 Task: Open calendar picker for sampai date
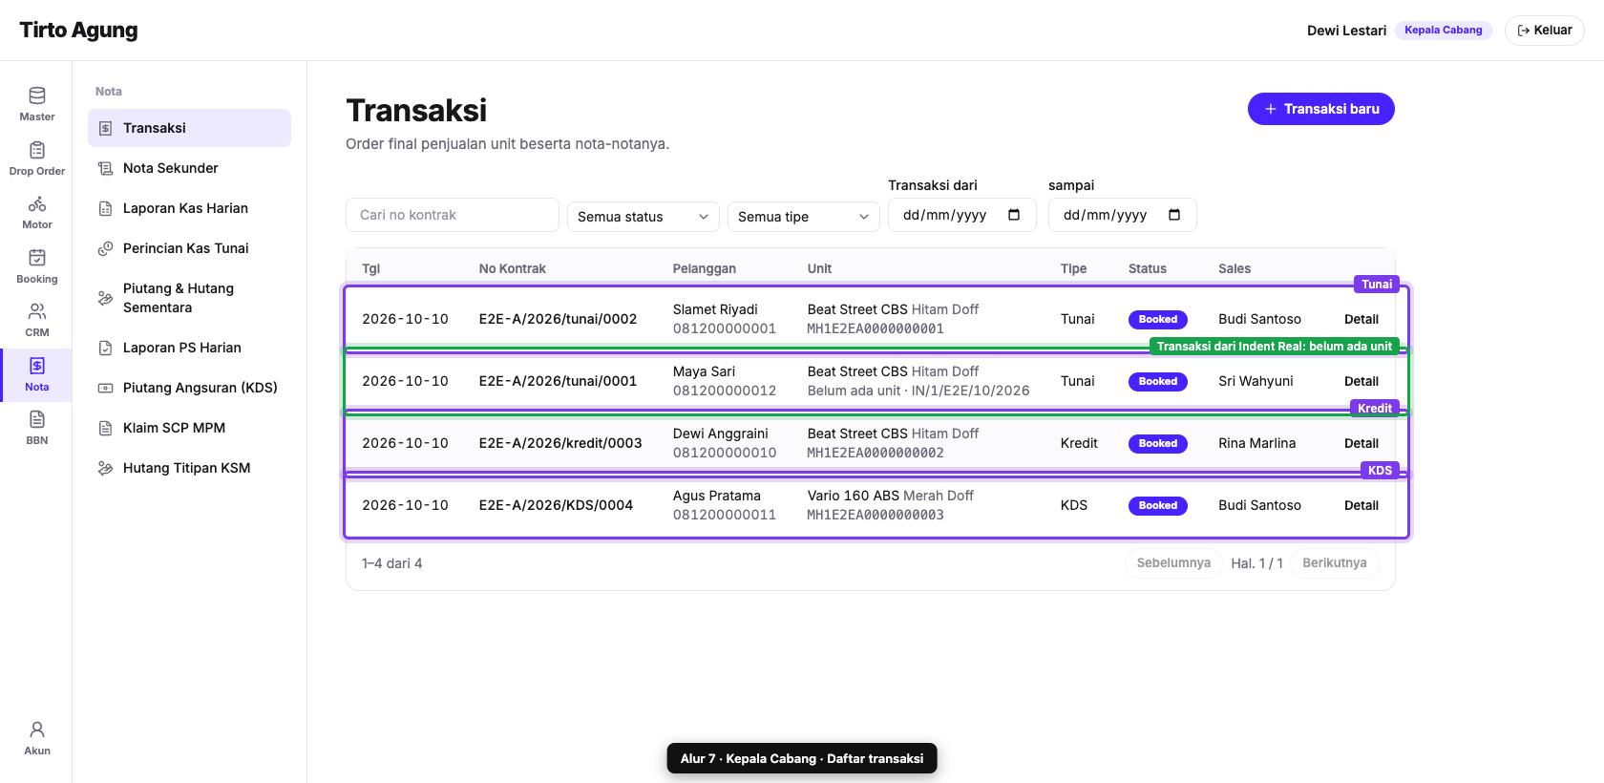[x=1174, y=215]
